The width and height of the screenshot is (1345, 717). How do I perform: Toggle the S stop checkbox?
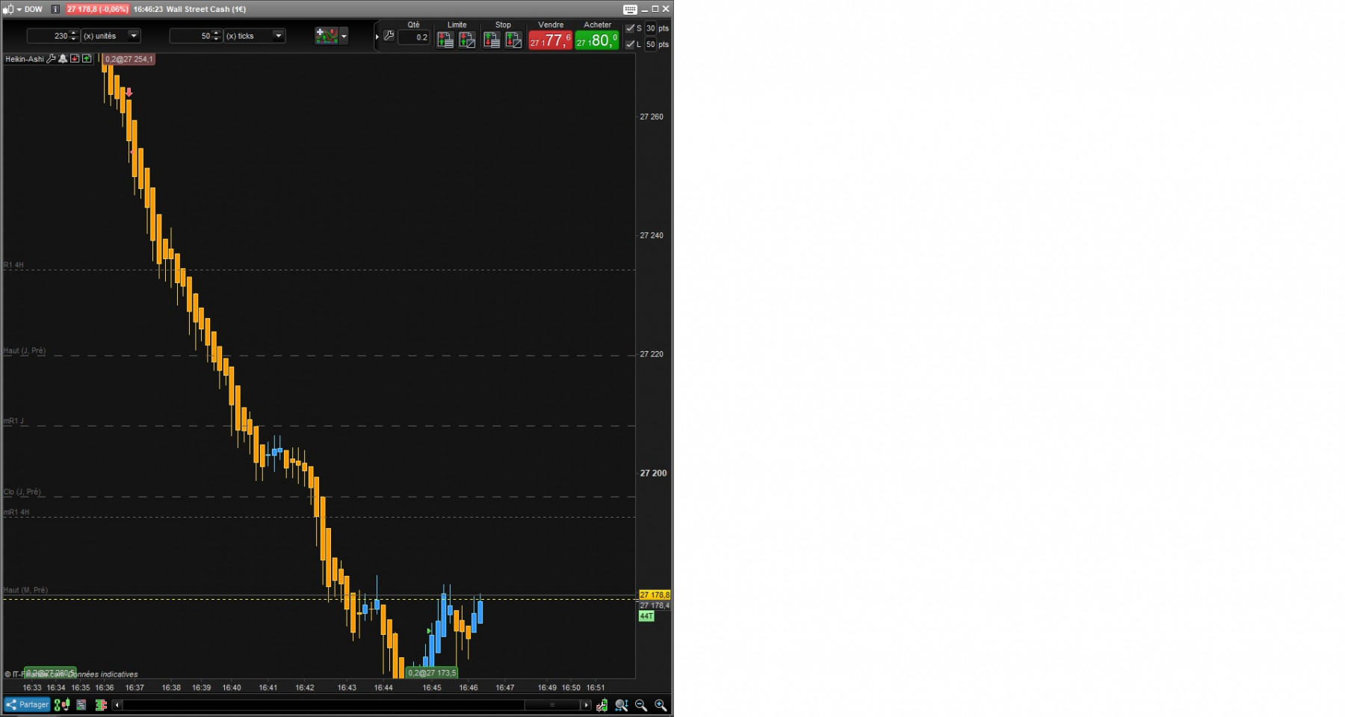click(630, 28)
